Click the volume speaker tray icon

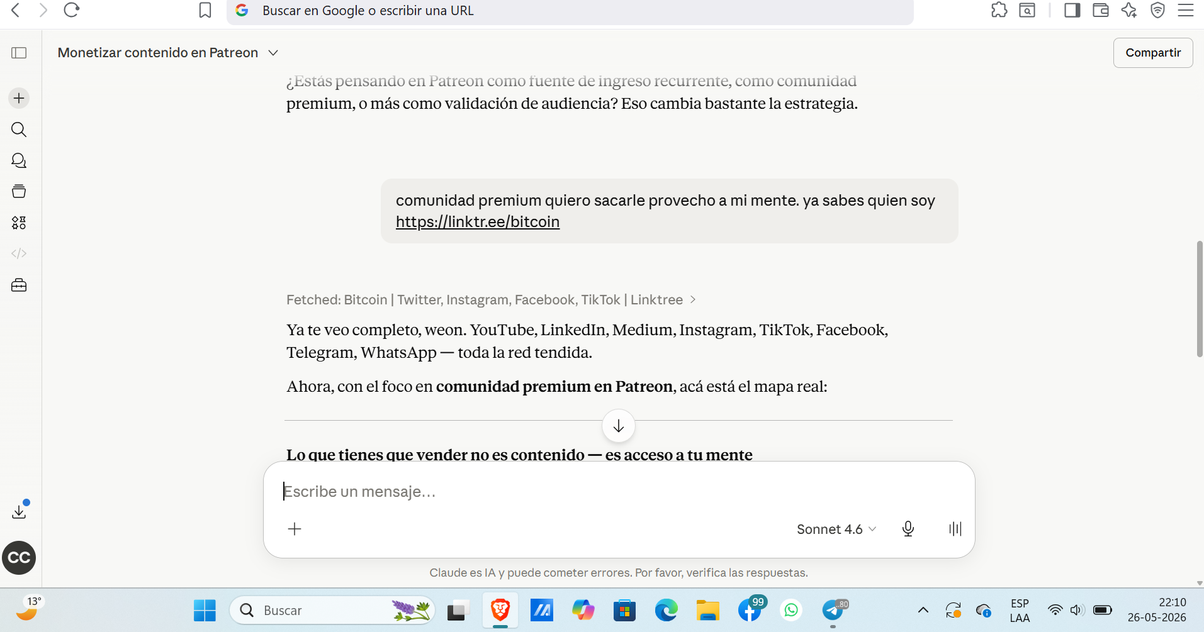point(1077,610)
